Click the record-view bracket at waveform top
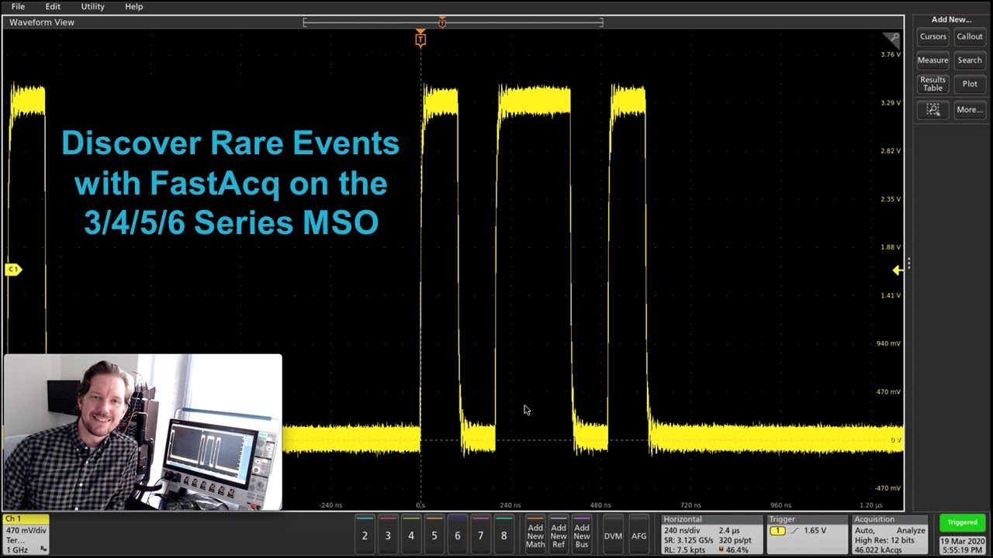Screen dimensions: 993x558 tap(453, 22)
